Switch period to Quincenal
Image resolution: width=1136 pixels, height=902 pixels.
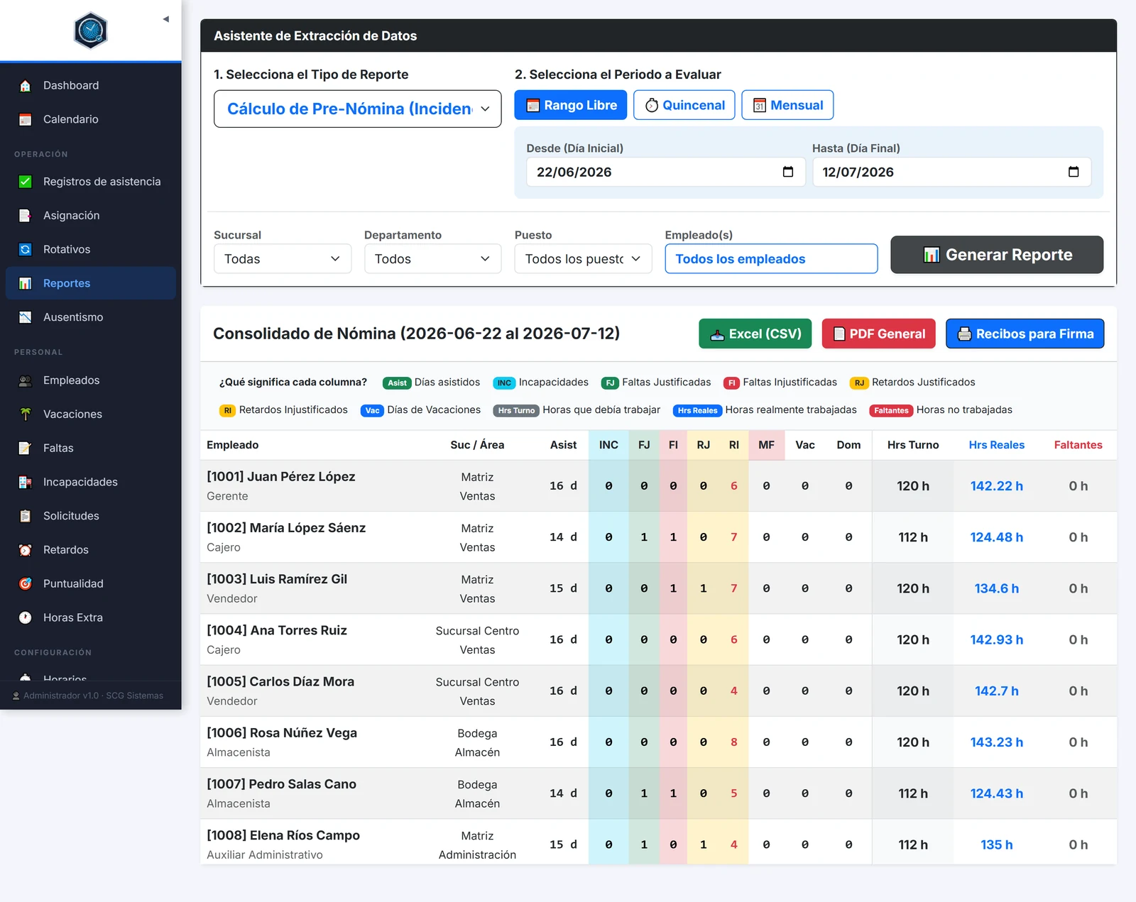tap(684, 105)
